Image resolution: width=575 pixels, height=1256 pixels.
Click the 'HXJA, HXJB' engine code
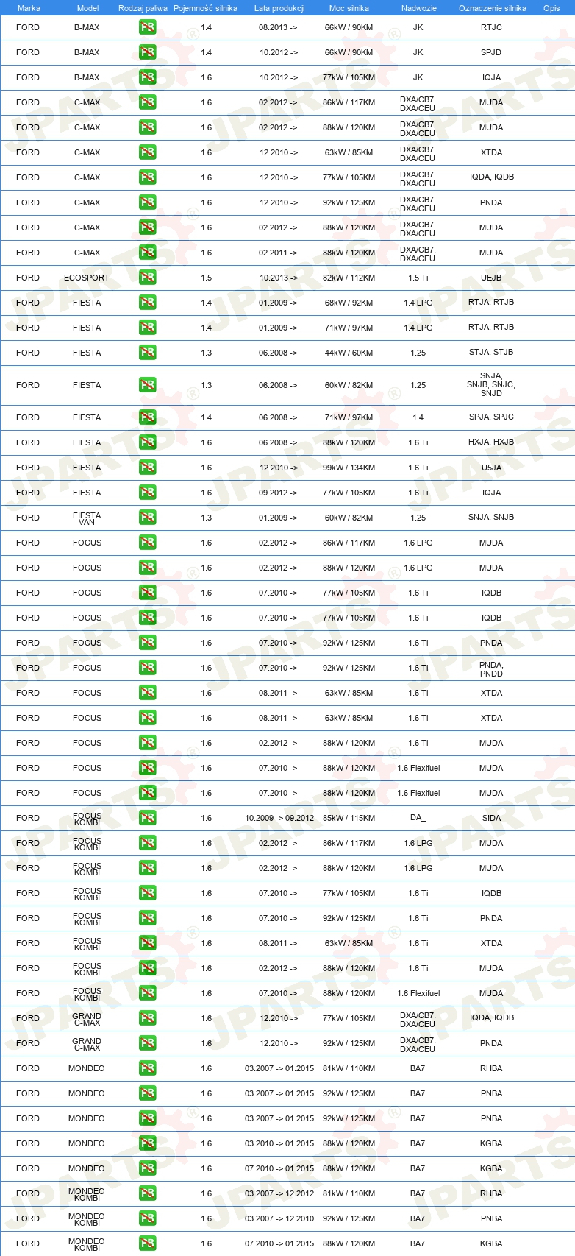pyautogui.click(x=491, y=442)
